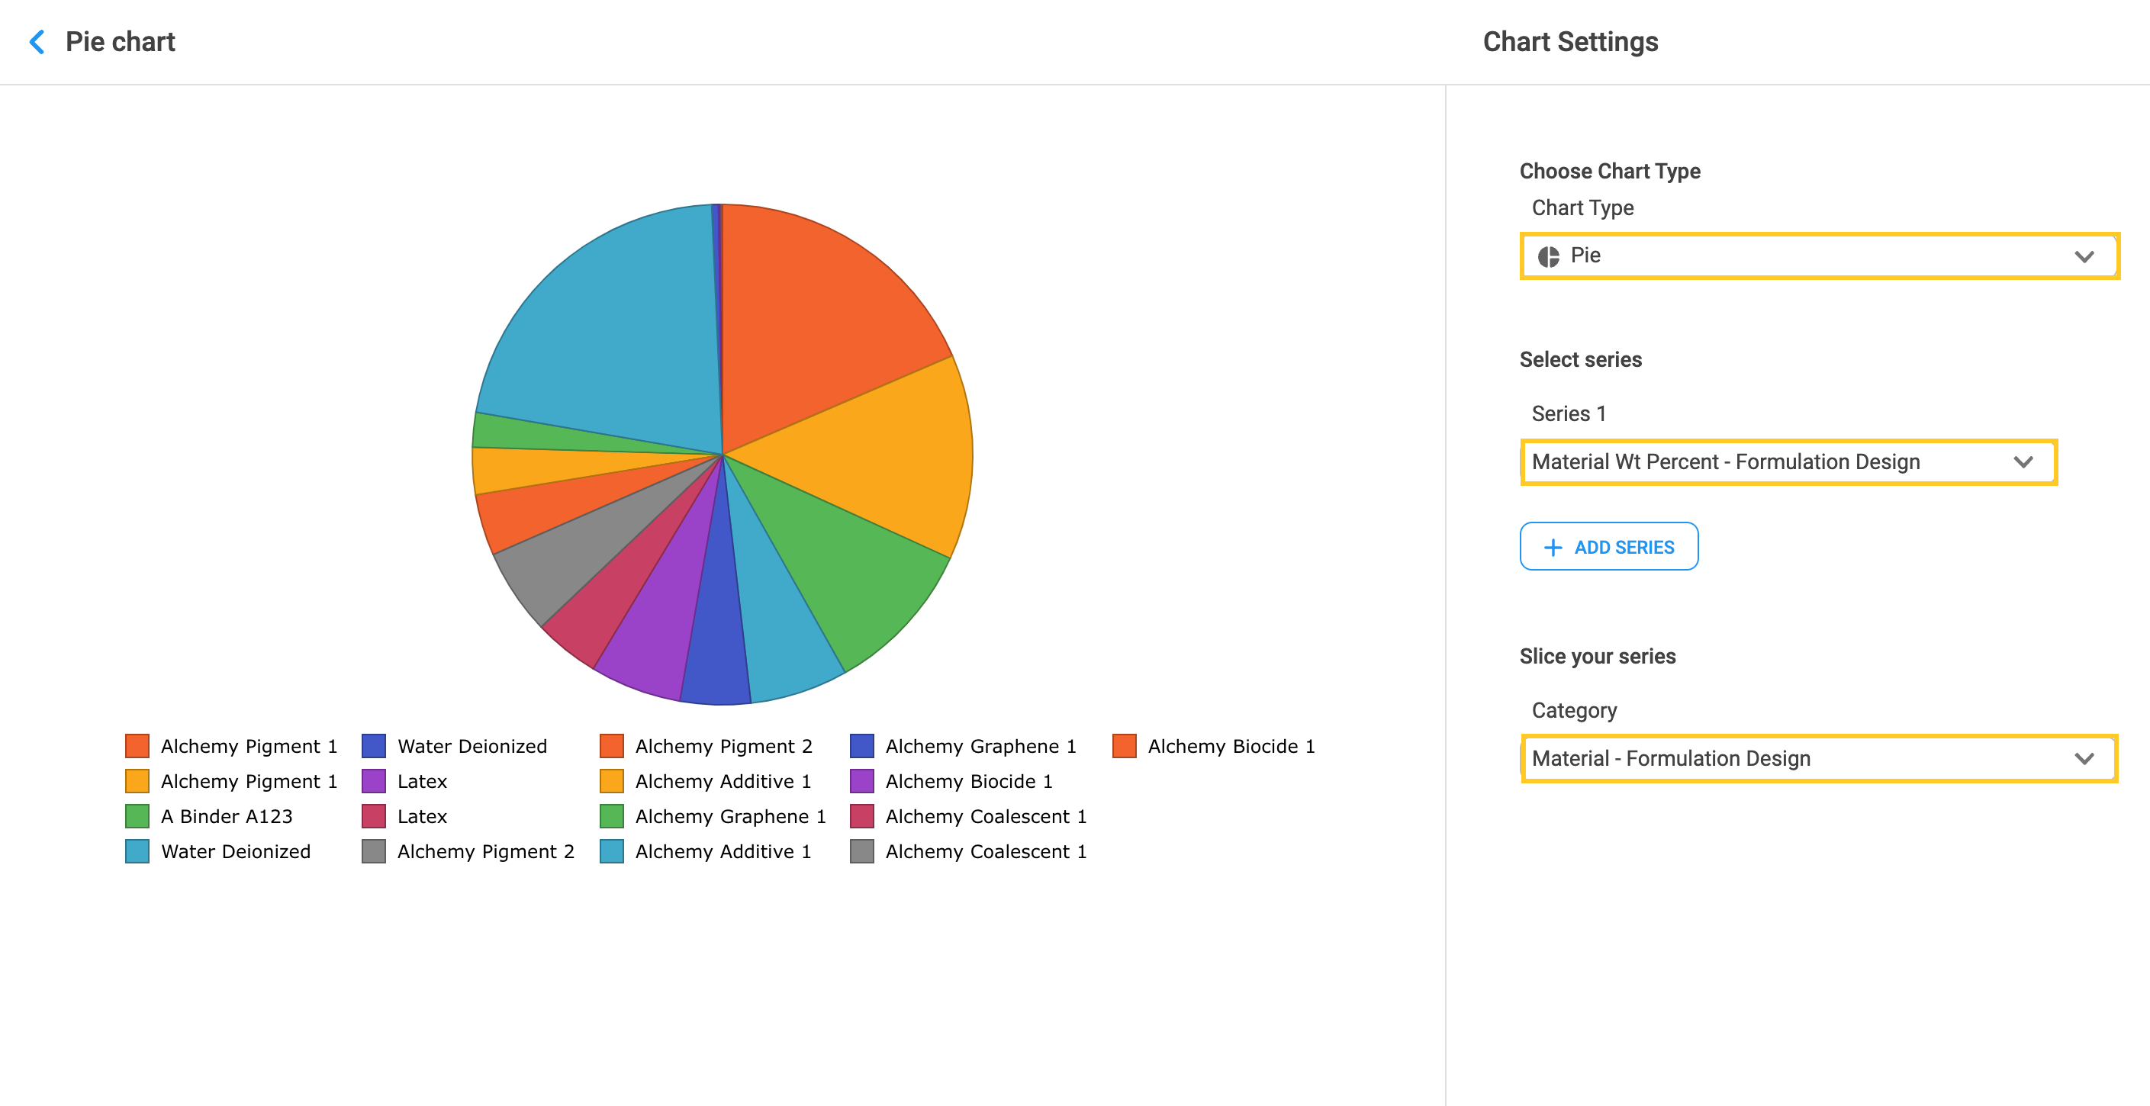2150x1106 pixels.
Task: Click the Pie chart page title
Action: pos(121,42)
